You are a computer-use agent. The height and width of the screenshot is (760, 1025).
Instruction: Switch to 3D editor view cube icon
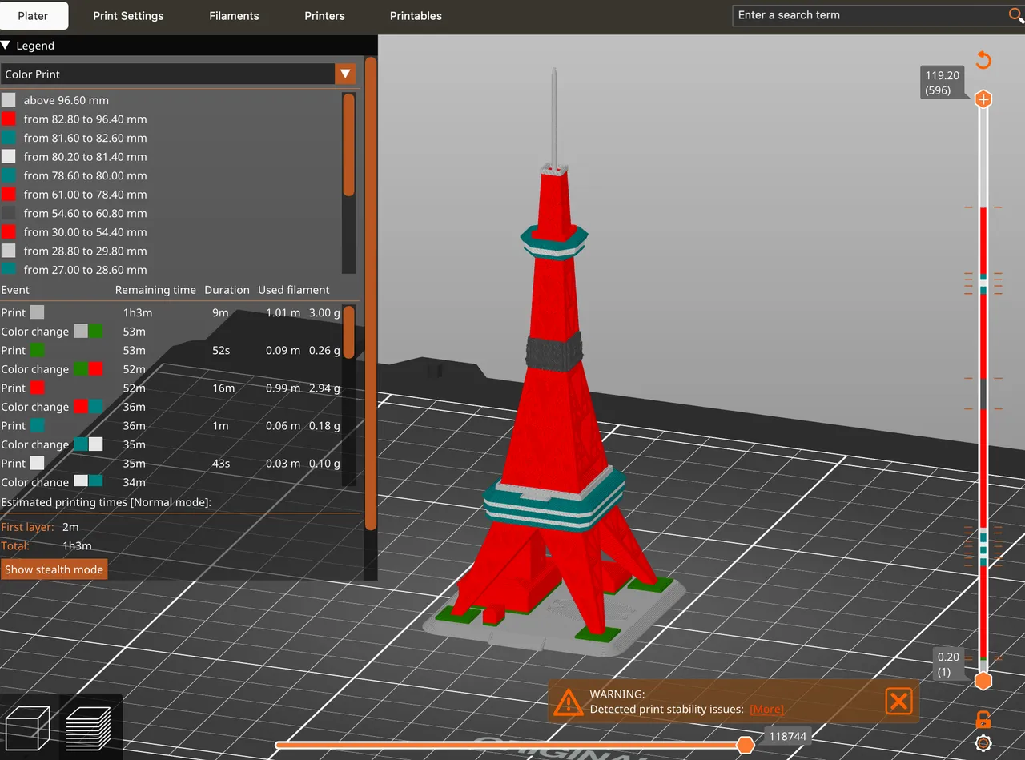pyautogui.click(x=27, y=727)
